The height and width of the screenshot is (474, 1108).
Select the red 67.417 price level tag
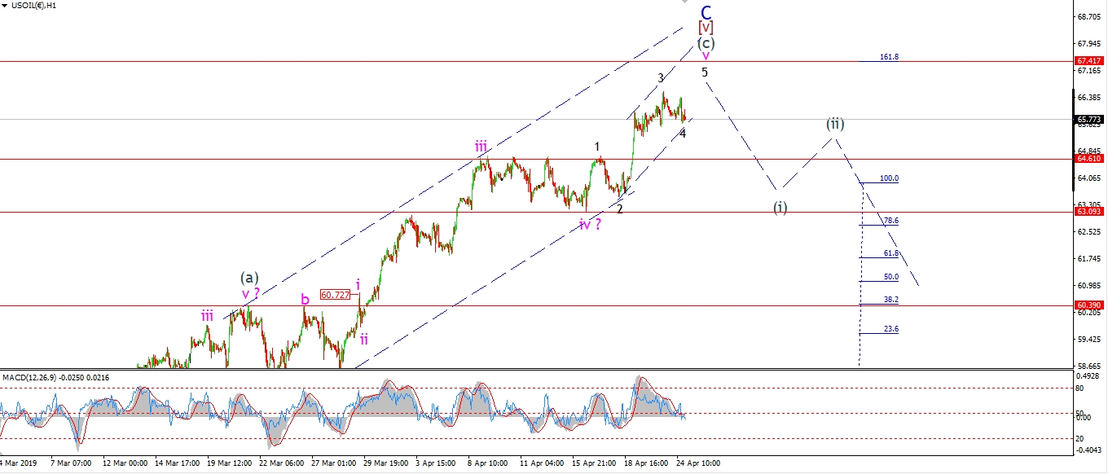tap(1089, 61)
